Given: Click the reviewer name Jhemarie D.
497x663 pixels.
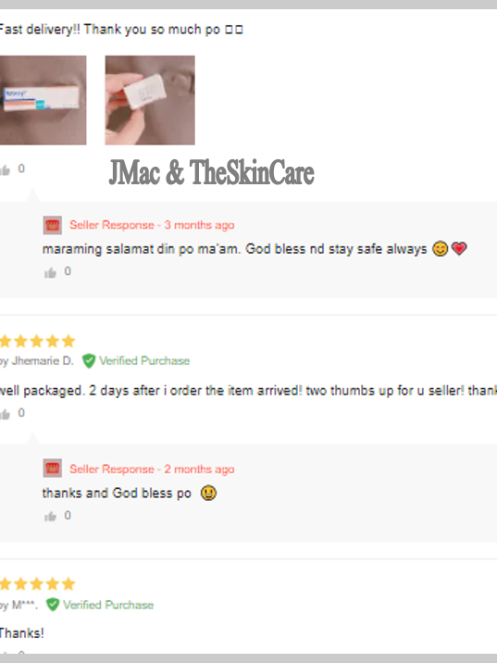Looking at the screenshot, I should point(43,361).
